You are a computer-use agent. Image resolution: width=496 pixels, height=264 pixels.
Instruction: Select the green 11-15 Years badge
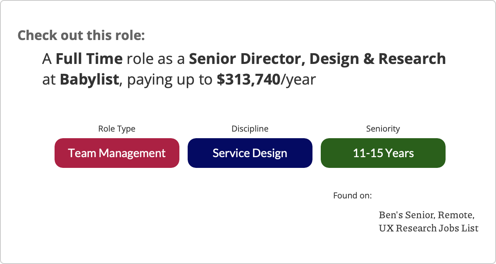point(383,153)
